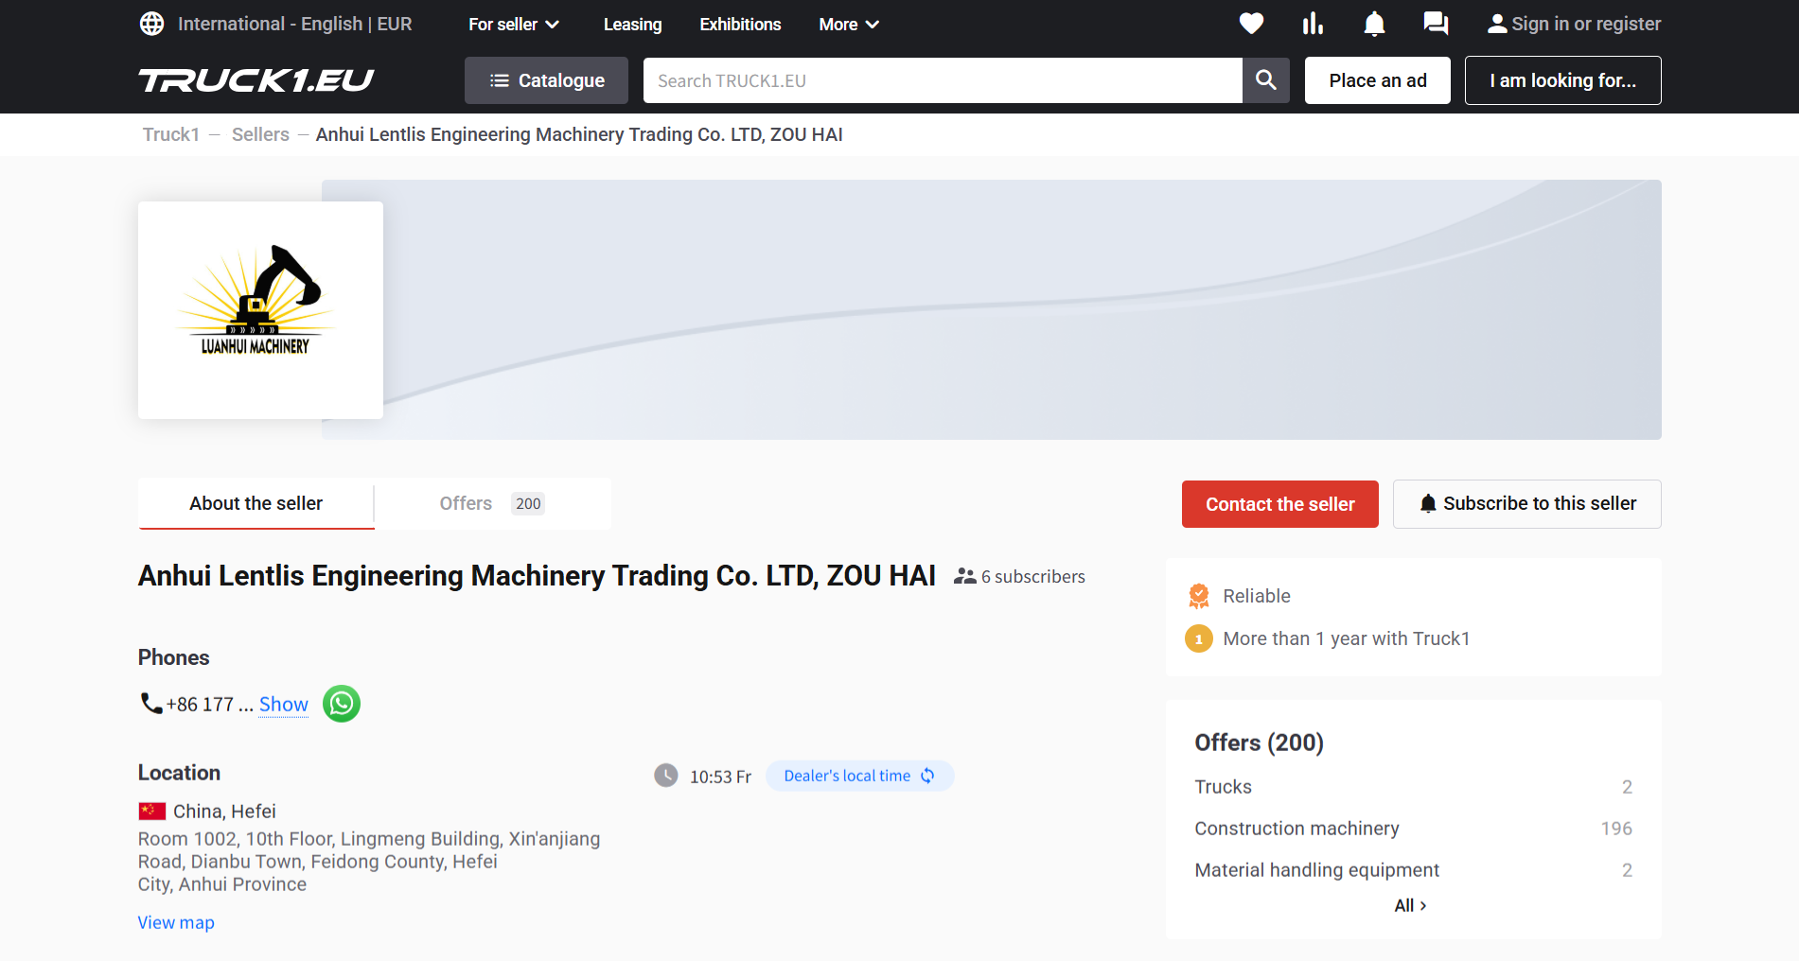This screenshot has width=1799, height=961.
Task: Click the seller name heading
Action: click(x=537, y=575)
